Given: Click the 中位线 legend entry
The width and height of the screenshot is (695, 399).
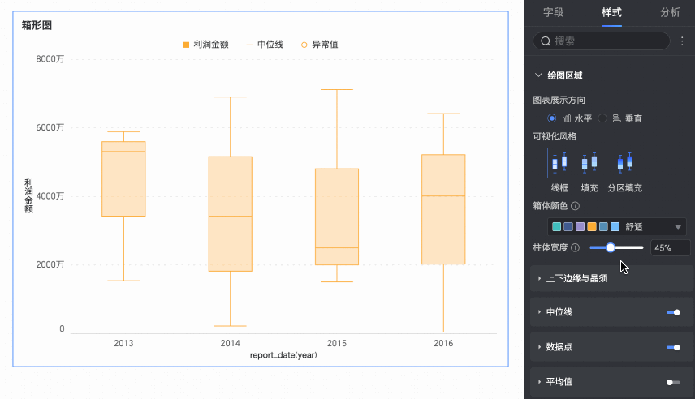Looking at the screenshot, I should [x=265, y=45].
